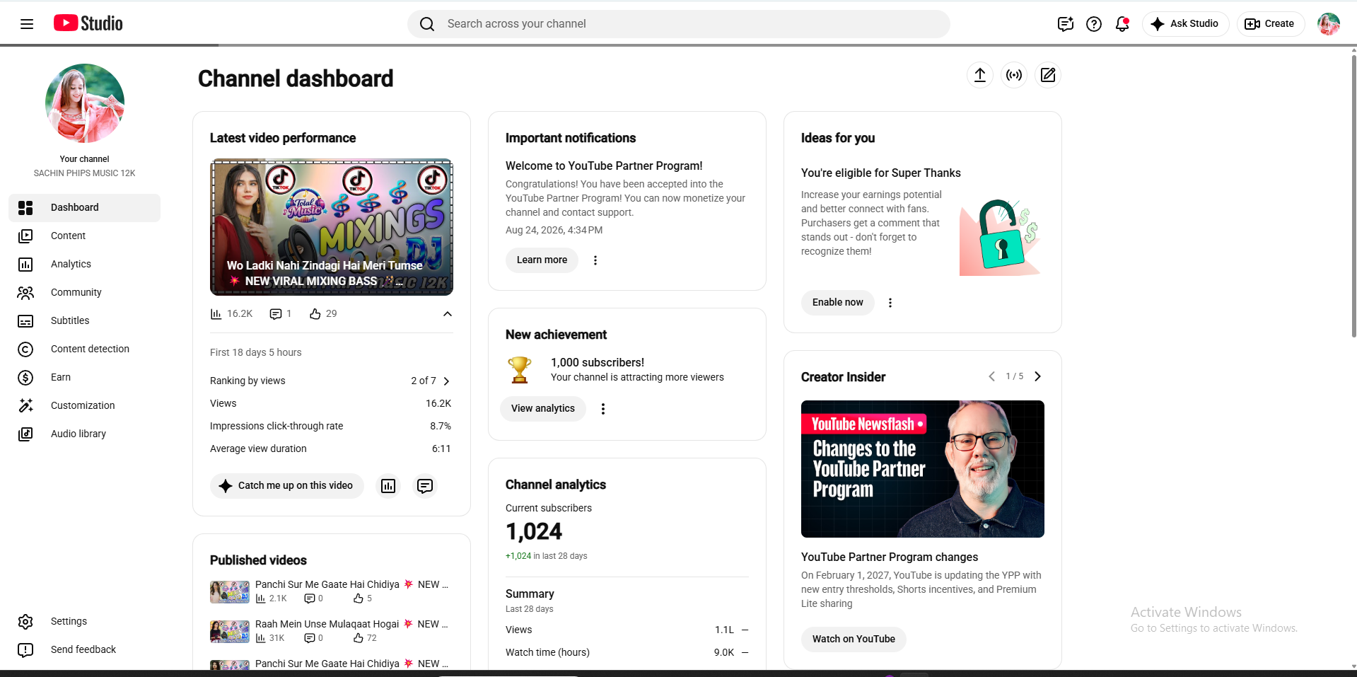Click the channel profile picture in sidebar
The width and height of the screenshot is (1357, 677).
coord(85,103)
